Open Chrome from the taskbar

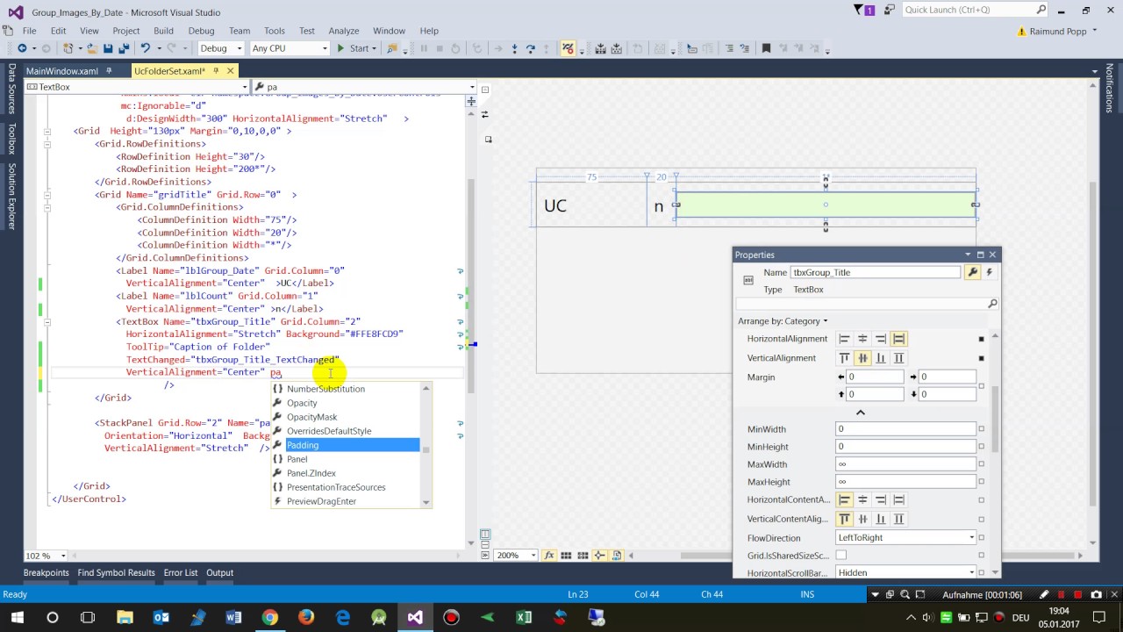(269, 617)
